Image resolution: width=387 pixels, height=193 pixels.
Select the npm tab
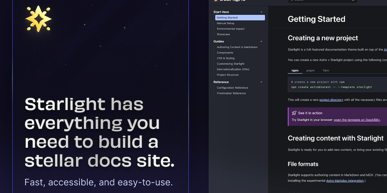tap(295, 70)
